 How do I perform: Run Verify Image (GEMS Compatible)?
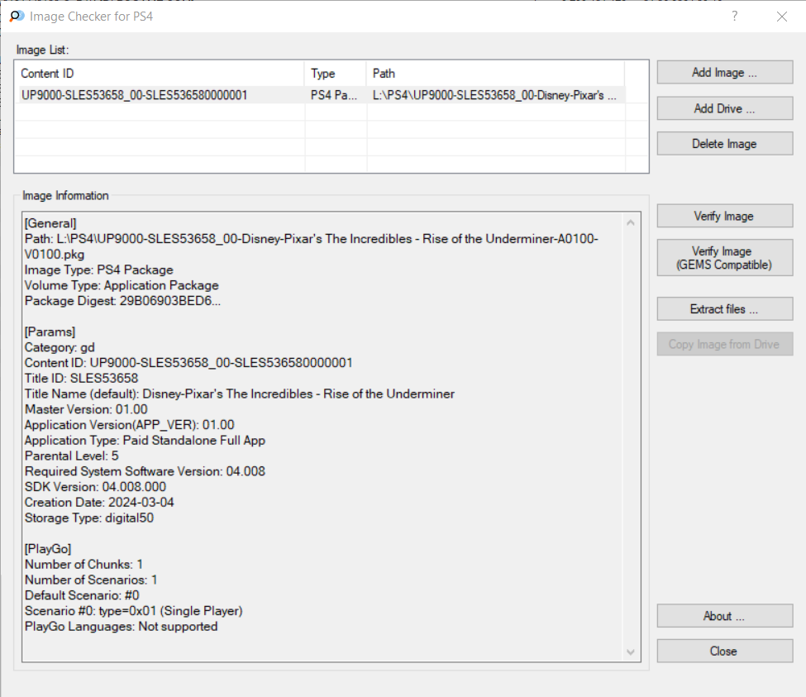click(x=724, y=258)
